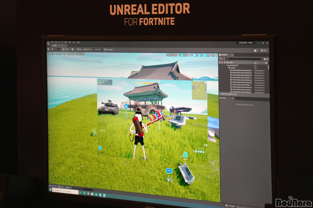Click the Outliner new folder icon

264,59
